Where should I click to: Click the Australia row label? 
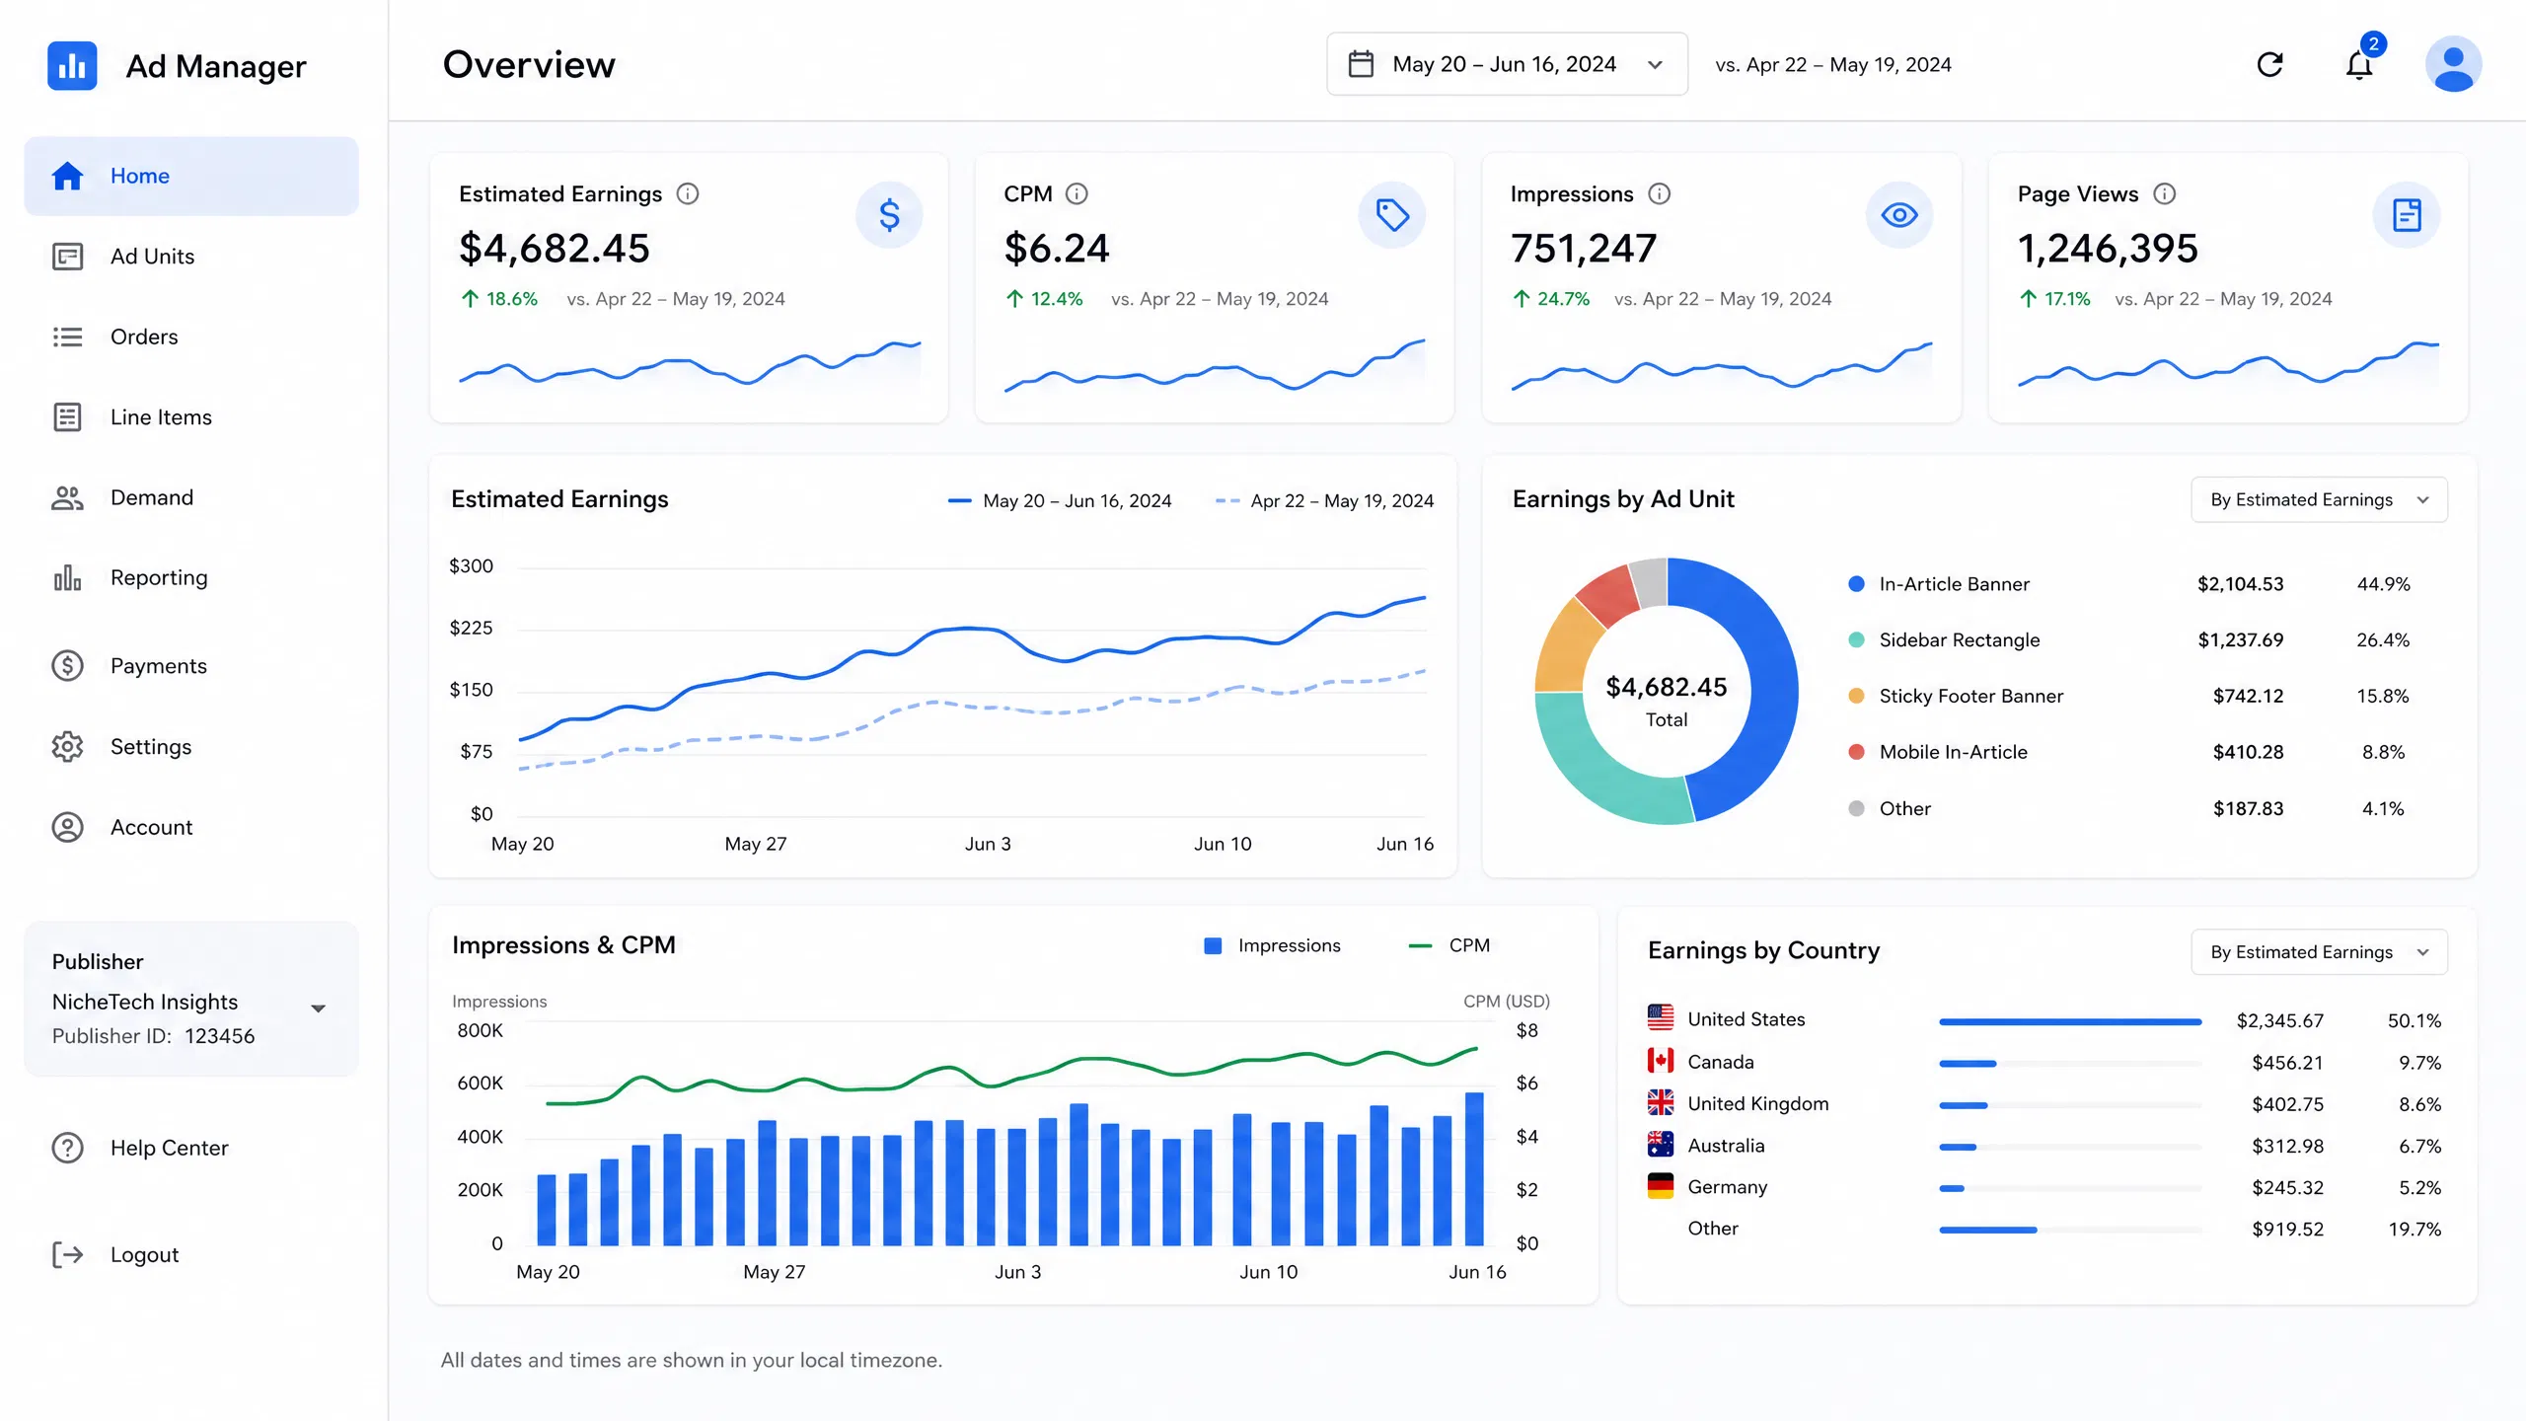1726,1146
